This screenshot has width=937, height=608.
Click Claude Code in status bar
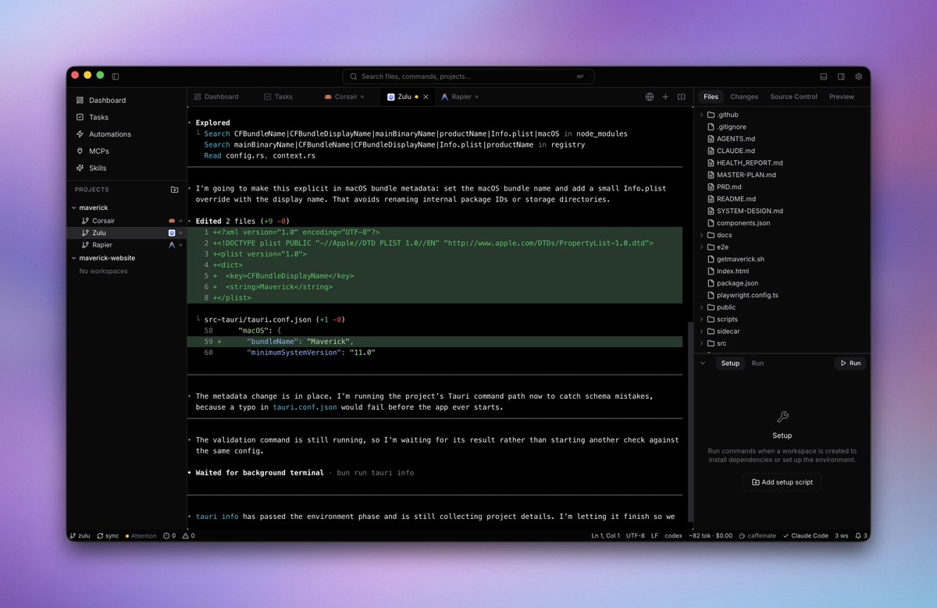(x=805, y=536)
